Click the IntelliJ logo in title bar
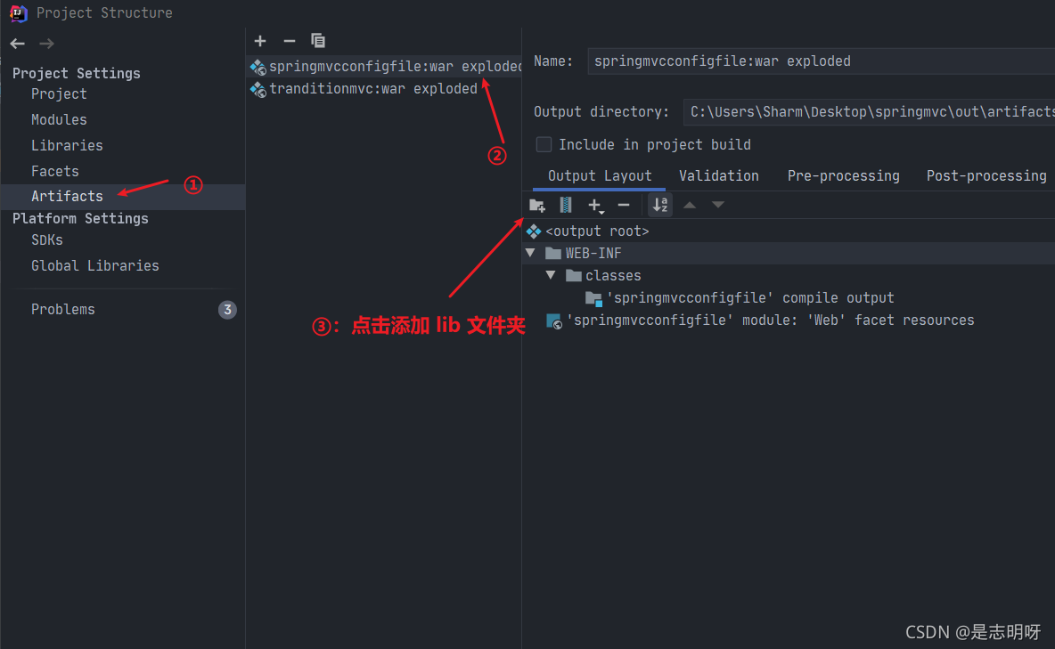1055x649 pixels. 18,12
